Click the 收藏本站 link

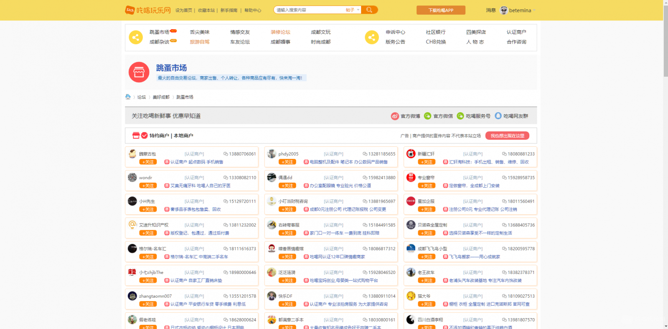(206, 10)
